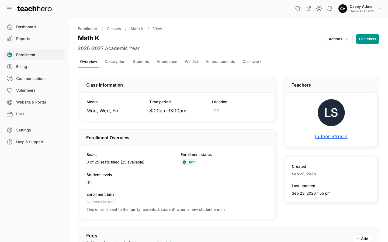Click the teachhero logo

34,9
